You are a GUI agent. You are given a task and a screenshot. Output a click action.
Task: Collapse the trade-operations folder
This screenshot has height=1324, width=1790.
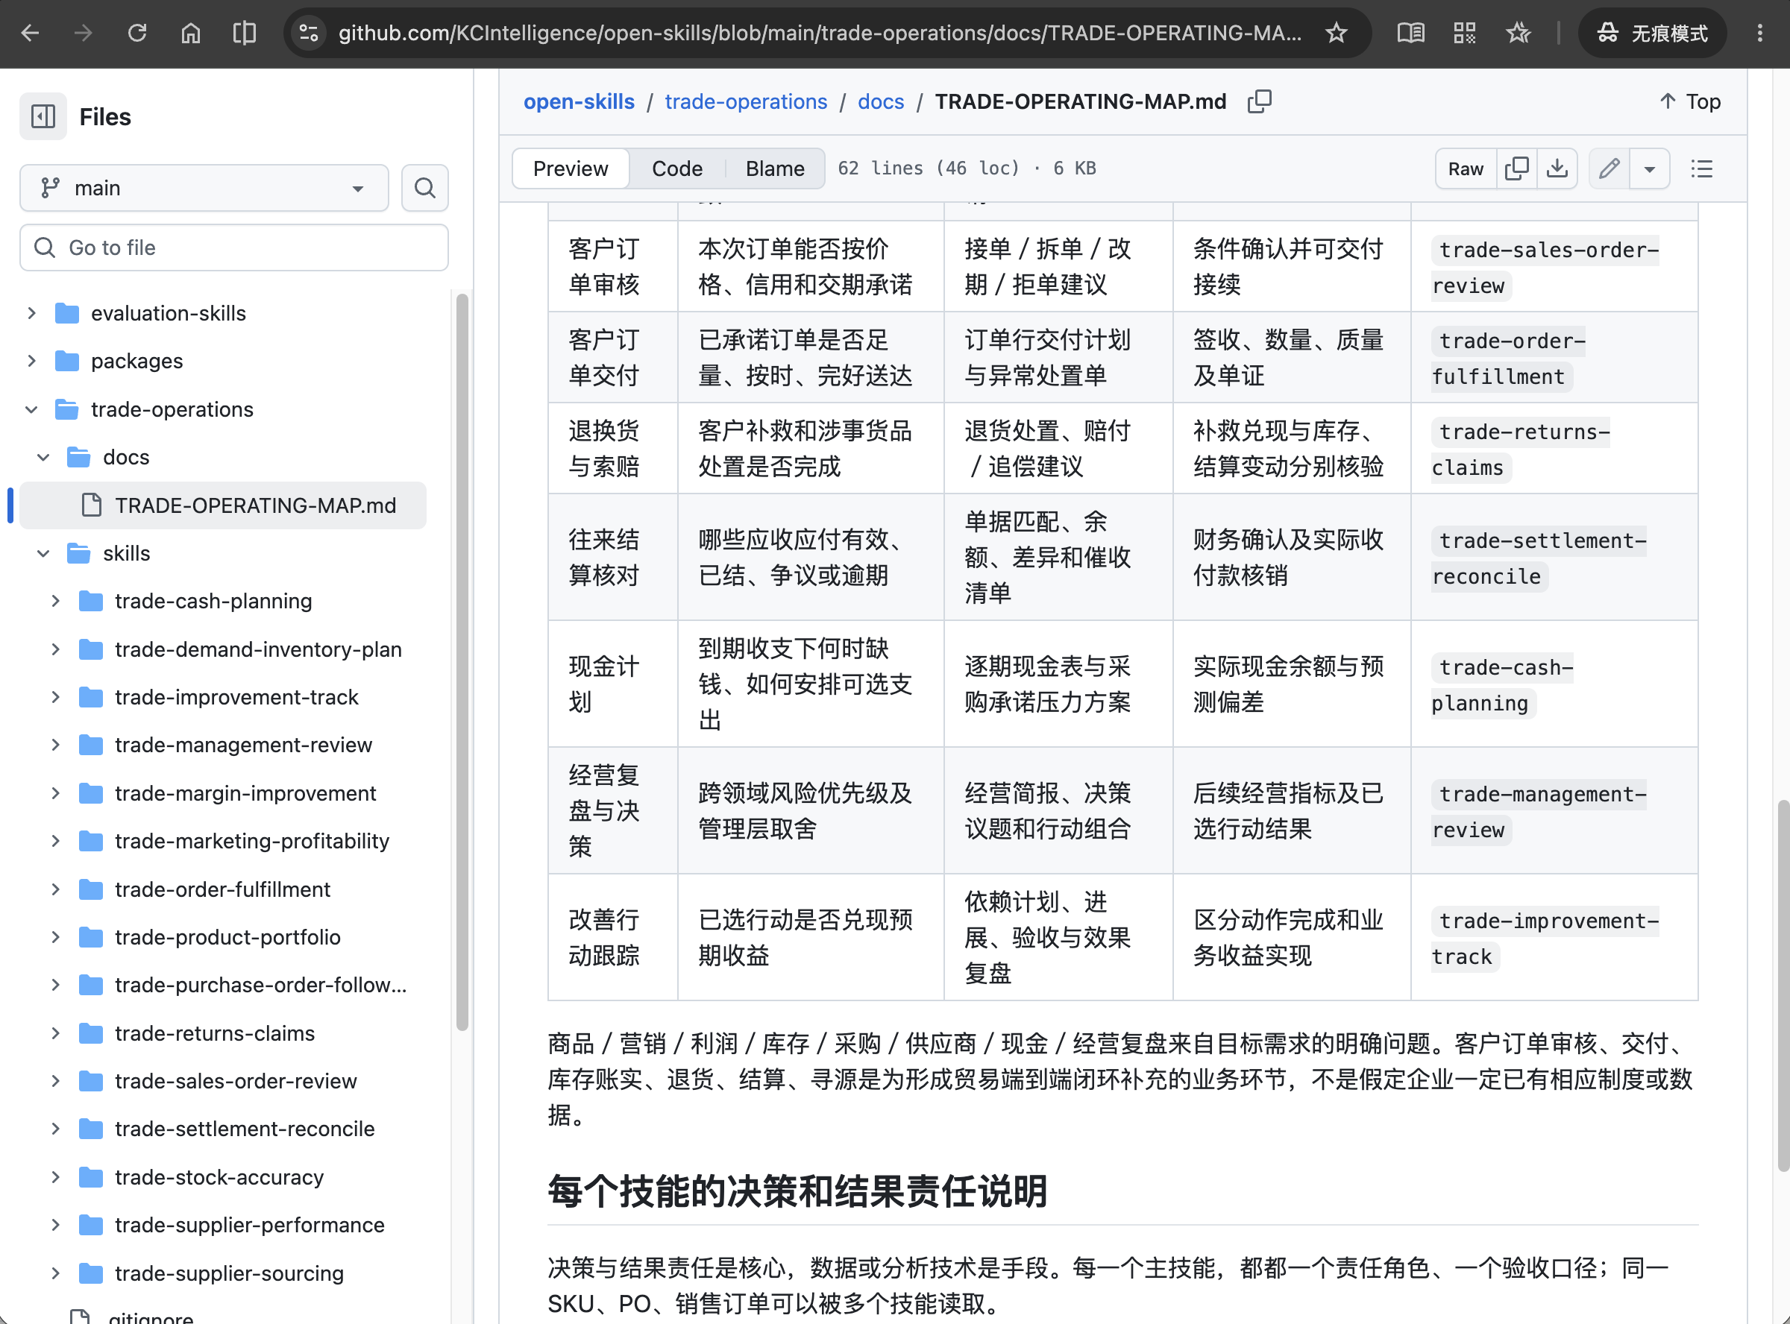pos(32,409)
